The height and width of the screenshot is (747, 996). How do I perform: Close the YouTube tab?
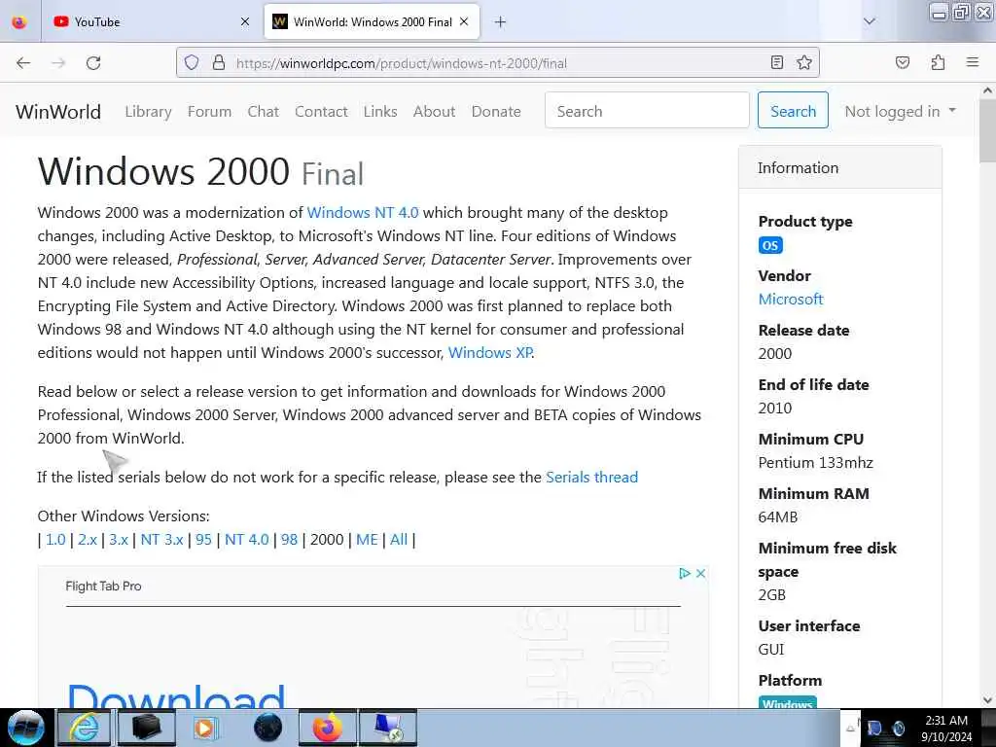(x=245, y=22)
